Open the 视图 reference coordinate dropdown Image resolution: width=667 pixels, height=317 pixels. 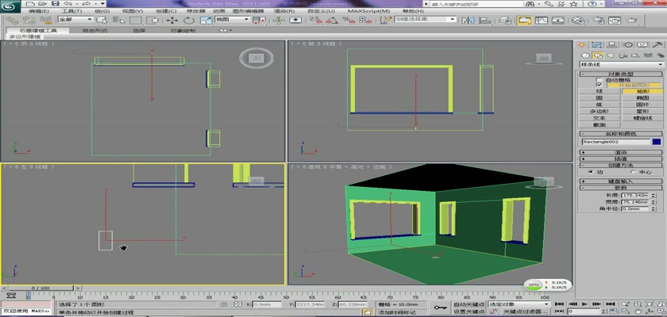click(232, 20)
